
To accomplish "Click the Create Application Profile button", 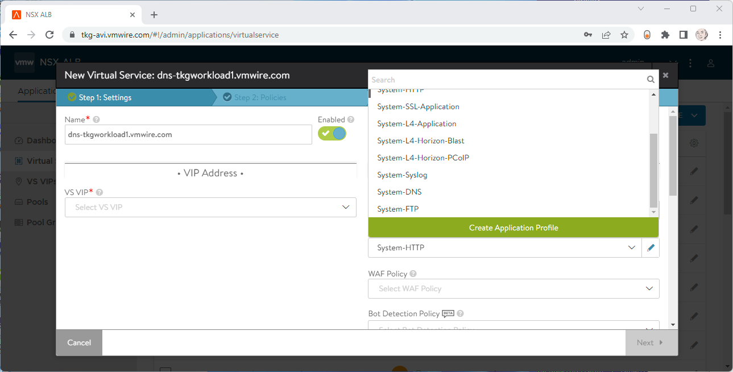I will click(513, 228).
